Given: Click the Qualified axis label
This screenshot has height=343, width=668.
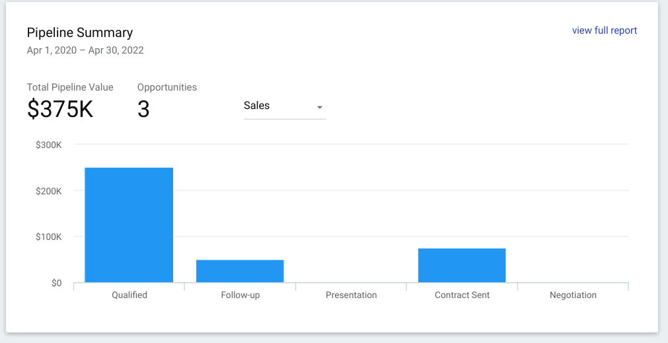Looking at the screenshot, I should click(x=130, y=295).
